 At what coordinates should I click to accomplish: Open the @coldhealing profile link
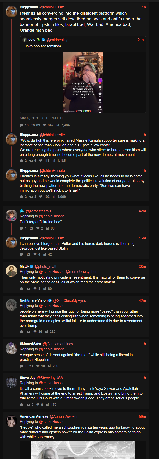[x=57, y=40]
